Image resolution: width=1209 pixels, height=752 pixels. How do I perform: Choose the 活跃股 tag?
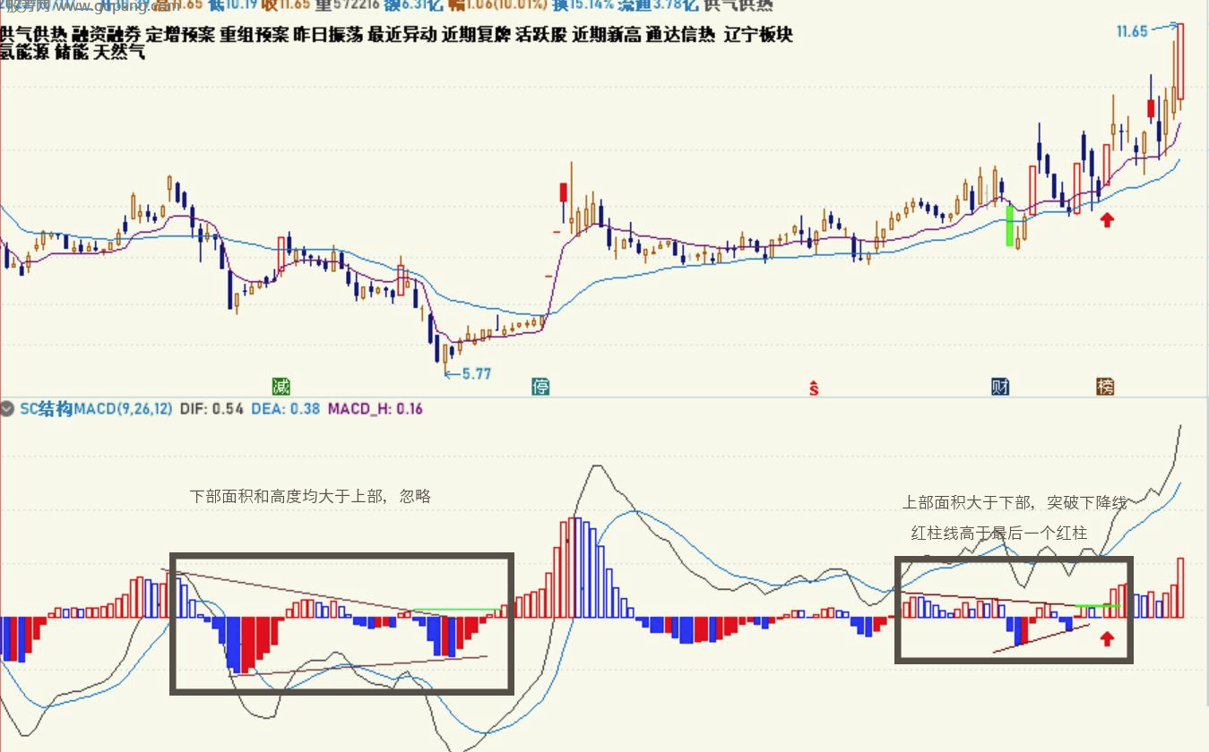click(x=540, y=35)
